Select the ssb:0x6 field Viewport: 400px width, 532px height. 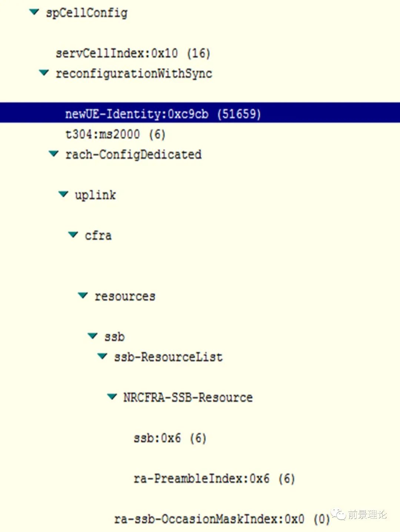point(170,438)
